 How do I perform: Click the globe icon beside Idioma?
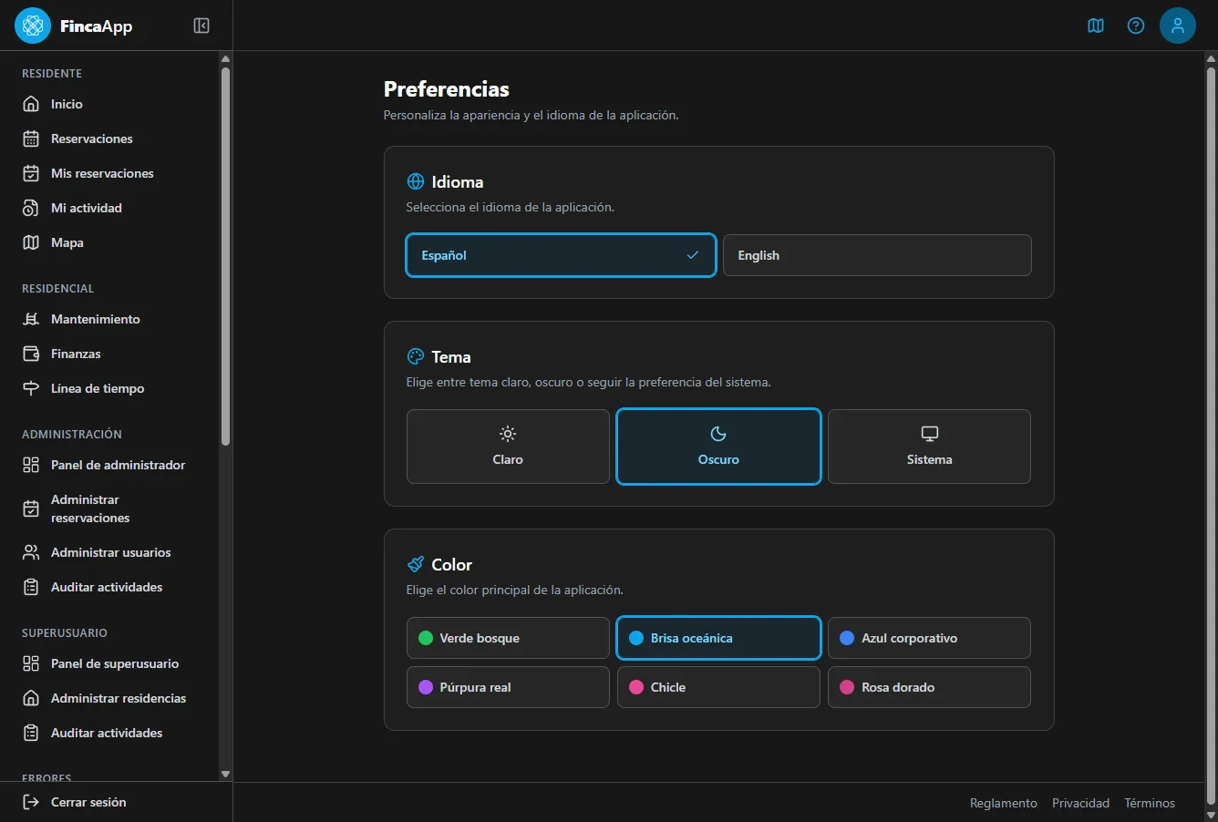416,181
